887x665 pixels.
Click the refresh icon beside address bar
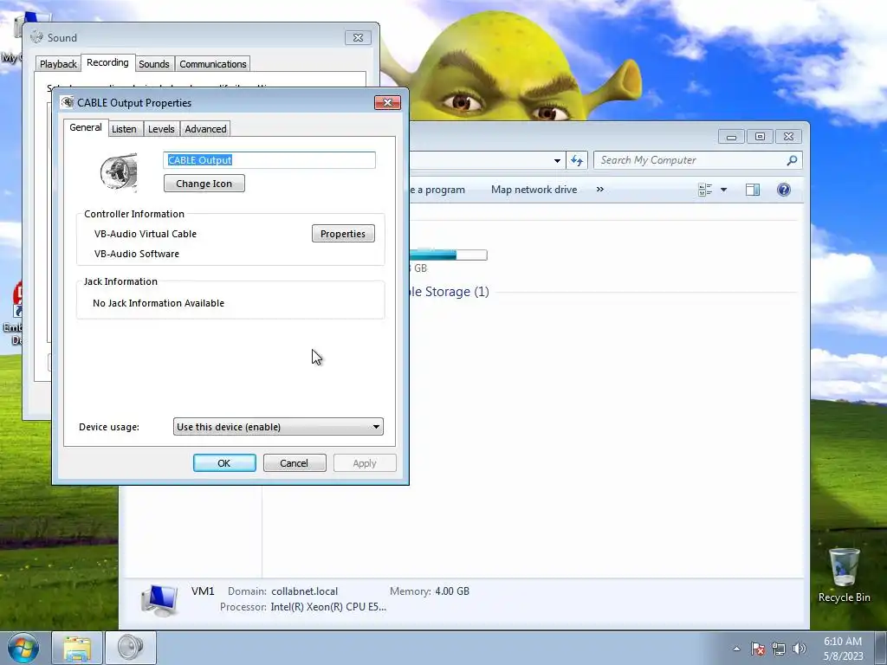(x=576, y=160)
